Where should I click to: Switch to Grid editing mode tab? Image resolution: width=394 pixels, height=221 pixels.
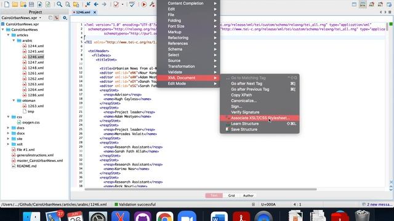[231, 195]
